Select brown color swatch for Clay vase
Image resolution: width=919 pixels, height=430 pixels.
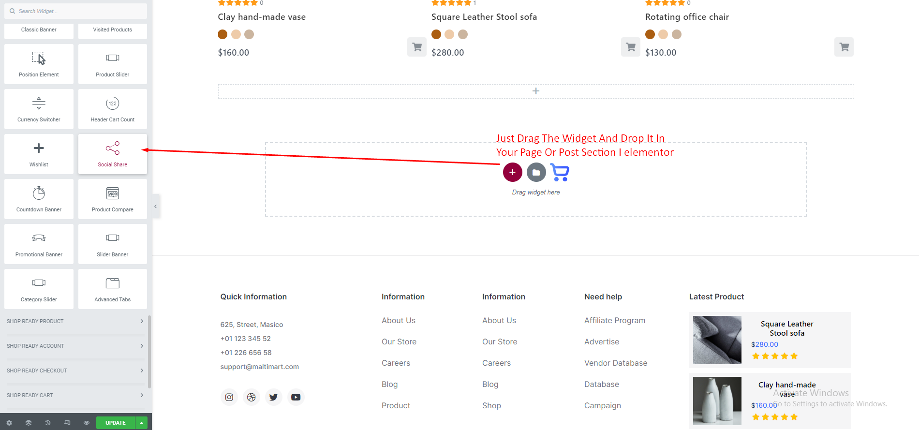pos(222,34)
